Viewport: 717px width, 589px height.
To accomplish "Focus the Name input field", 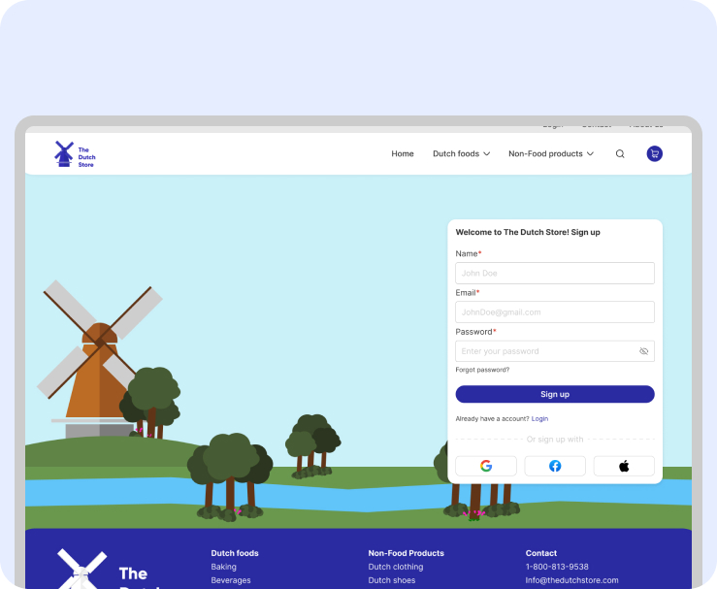I will pyautogui.click(x=554, y=274).
